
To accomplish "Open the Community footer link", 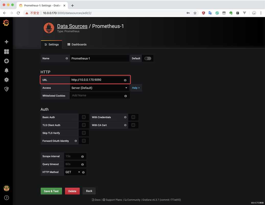I will coord(132,200).
